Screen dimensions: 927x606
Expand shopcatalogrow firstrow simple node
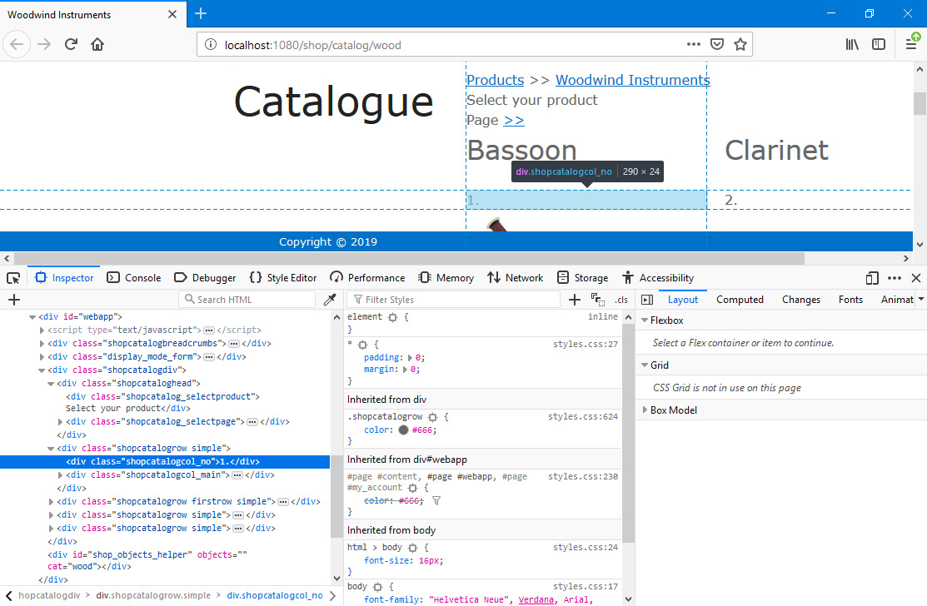point(51,502)
